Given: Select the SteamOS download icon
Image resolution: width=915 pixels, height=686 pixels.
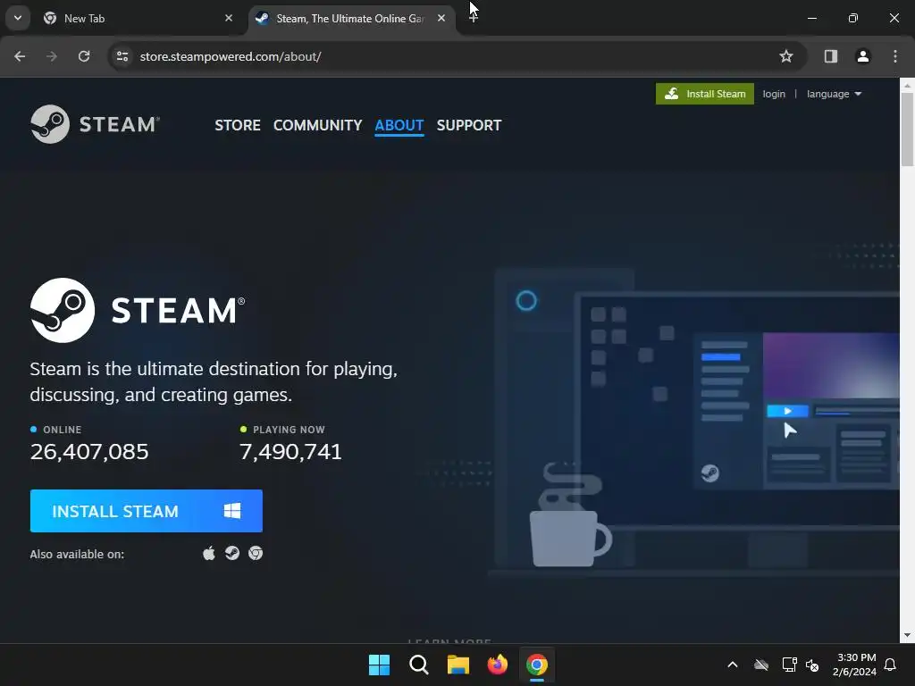Looking at the screenshot, I should 232,553.
